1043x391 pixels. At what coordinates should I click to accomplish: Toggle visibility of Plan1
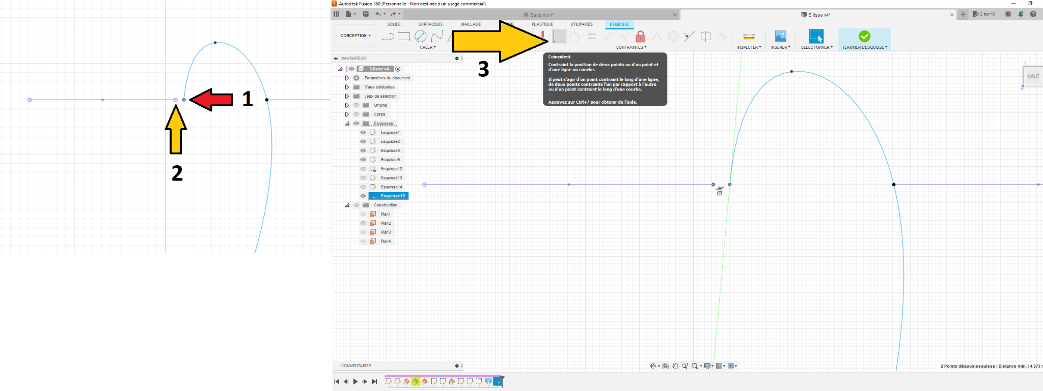[363, 214]
